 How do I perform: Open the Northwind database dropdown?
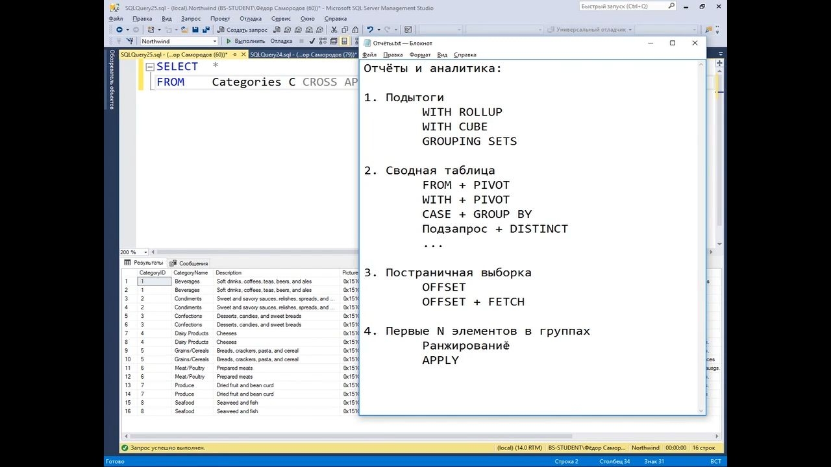pos(215,42)
